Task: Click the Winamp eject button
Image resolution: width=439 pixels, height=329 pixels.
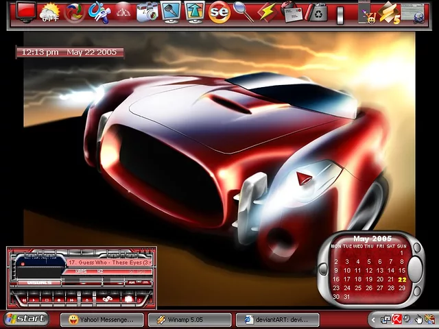Action: coord(87,300)
